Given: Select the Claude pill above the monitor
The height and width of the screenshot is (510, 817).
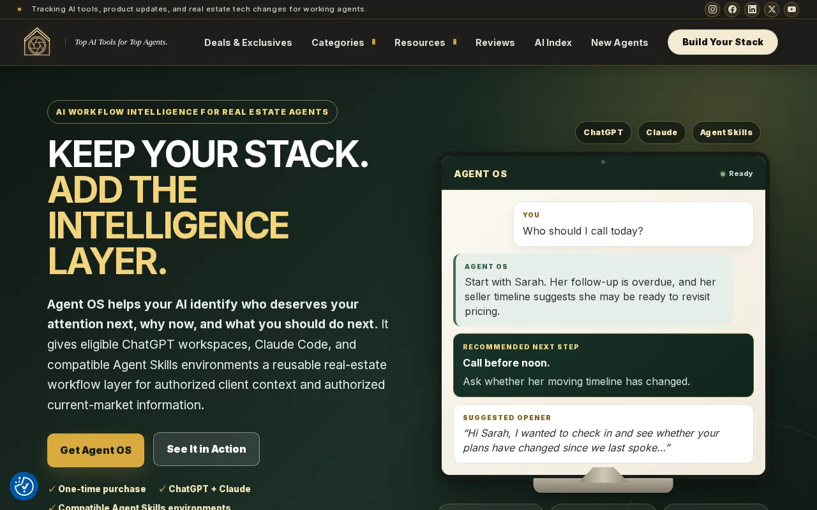Looking at the screenshot, I should point(661,133).
